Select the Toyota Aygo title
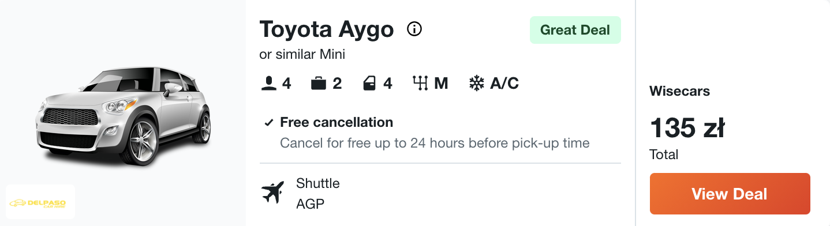The image size is (830, 226). 327,29
